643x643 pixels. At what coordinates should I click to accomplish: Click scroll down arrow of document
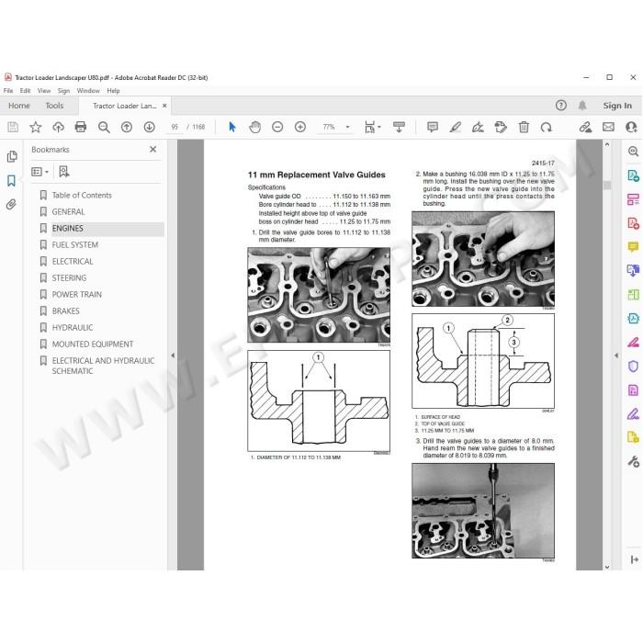(x=607, y=567)
